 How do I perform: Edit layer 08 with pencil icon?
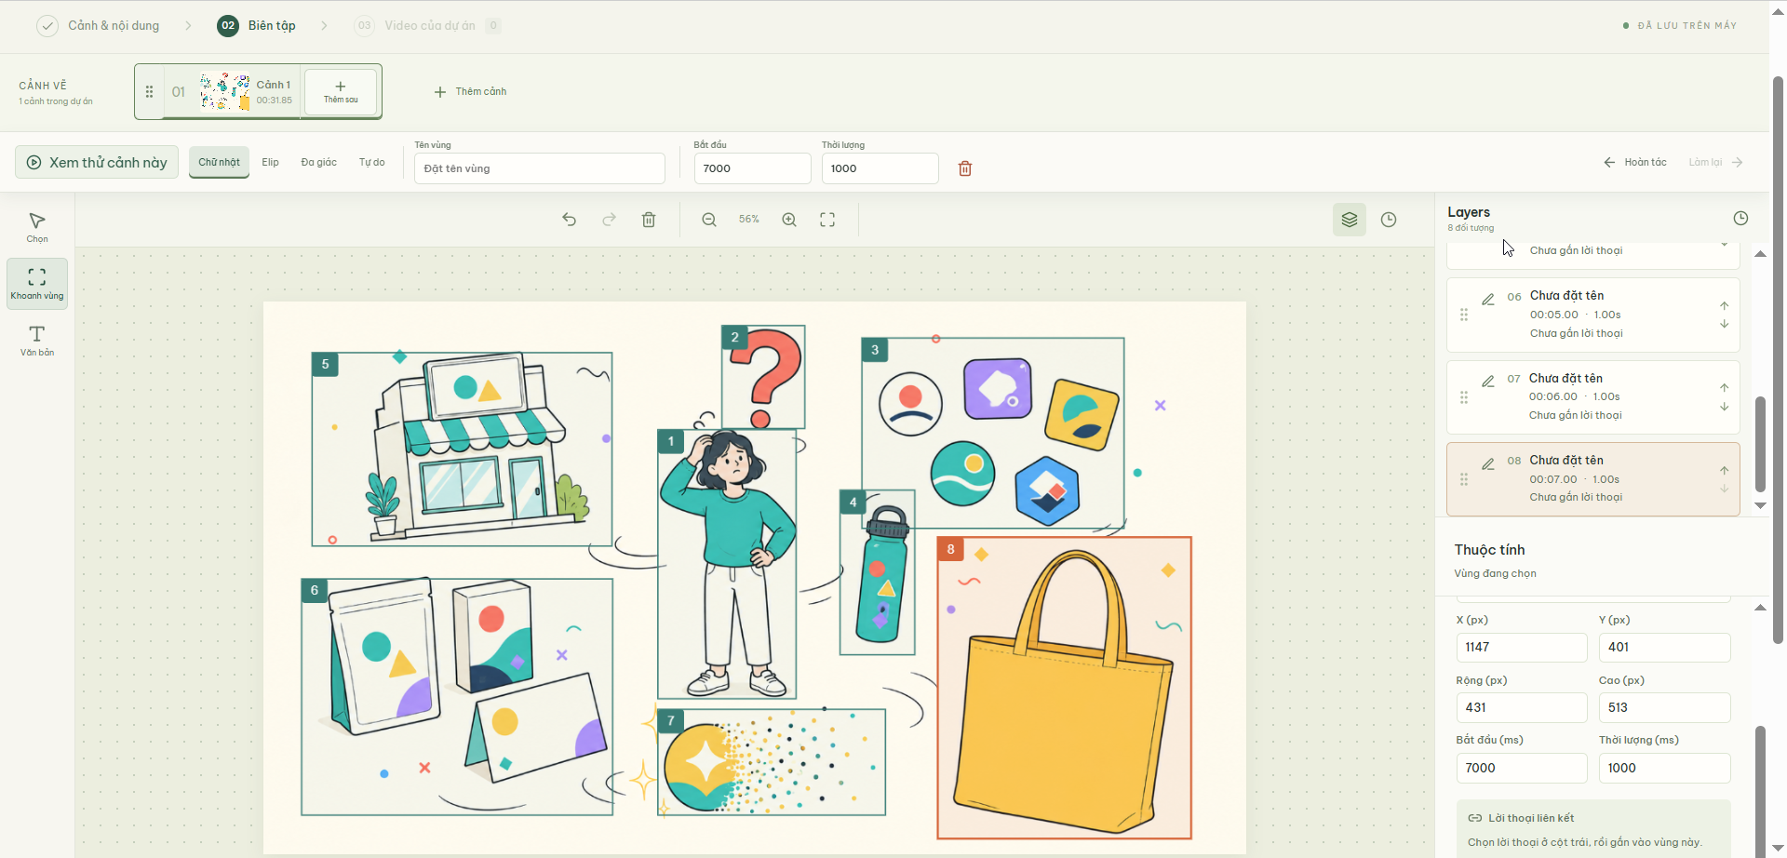click(x=1488, y=463)
